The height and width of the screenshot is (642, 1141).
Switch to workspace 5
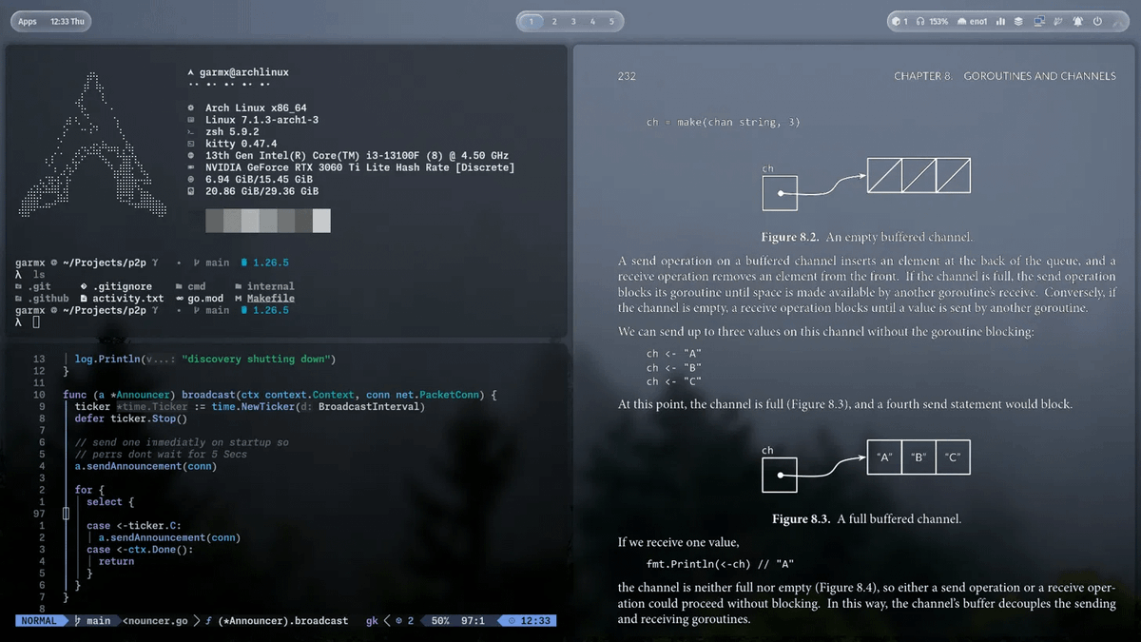[x=611, y=21]
